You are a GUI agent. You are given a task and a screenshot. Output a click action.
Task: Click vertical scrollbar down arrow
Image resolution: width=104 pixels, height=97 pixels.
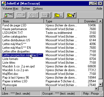coord(101,84)
